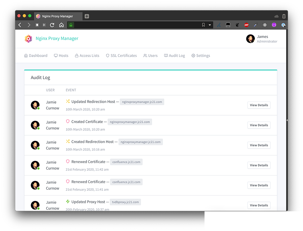Click the fast-forward browser navigation button
The width and height of the screenshot is (303, 231).
click(x=44, y=25)
